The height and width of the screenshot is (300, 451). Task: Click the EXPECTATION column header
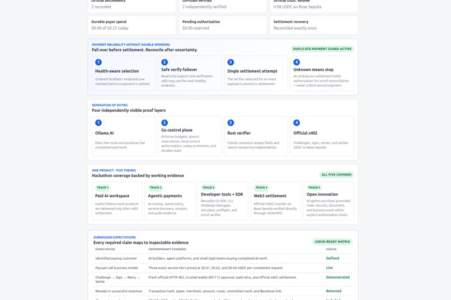pos(105,249)
